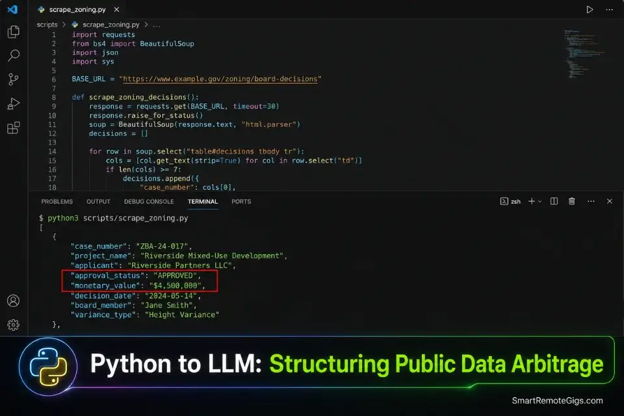Image resolution: width=624 pixels, height=416 pixels.
Task: Click "variance_type": "Height Variance" line
Action: point(145,315)
